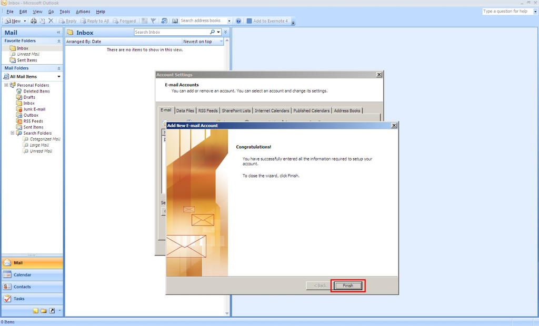
Task: Click Reply to All in the toolbar
Action: point(95,21)
